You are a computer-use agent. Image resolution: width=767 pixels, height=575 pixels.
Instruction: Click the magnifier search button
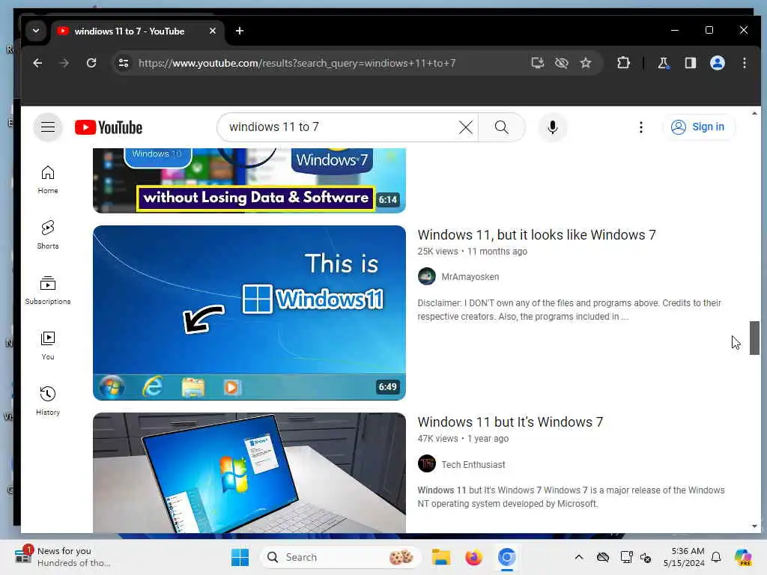point(501,127)
